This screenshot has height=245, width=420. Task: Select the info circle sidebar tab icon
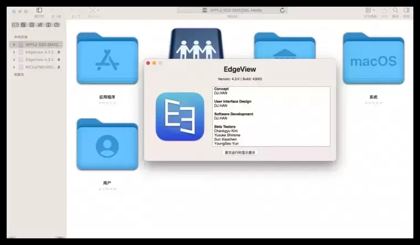pyautogui.click(x=48, y=25)
